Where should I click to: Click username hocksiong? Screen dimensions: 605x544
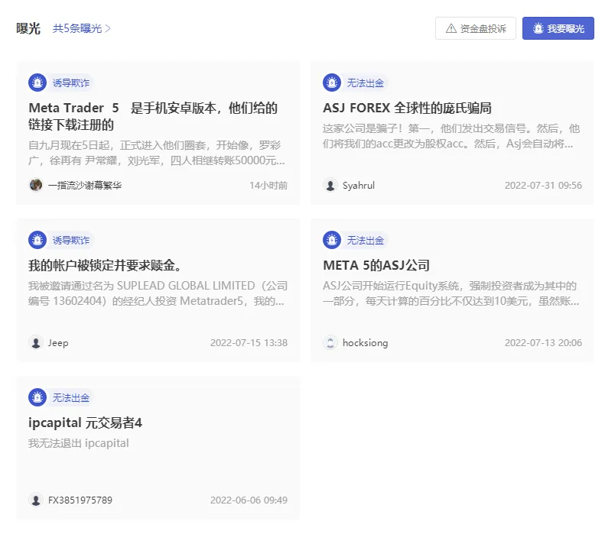coord(365,343)
